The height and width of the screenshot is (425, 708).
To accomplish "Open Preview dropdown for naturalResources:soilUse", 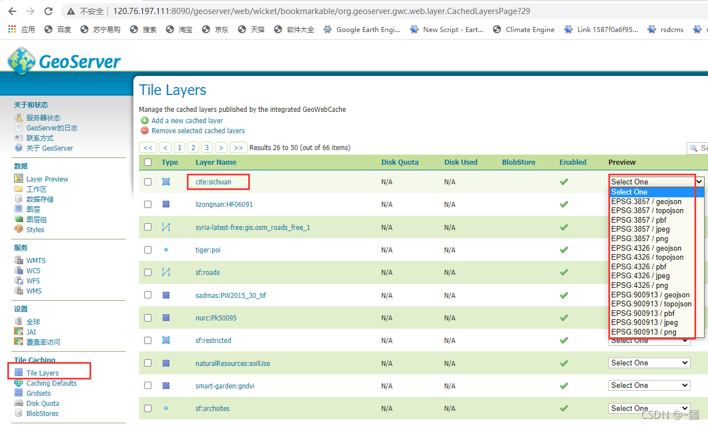I will [x=649, y=363].
